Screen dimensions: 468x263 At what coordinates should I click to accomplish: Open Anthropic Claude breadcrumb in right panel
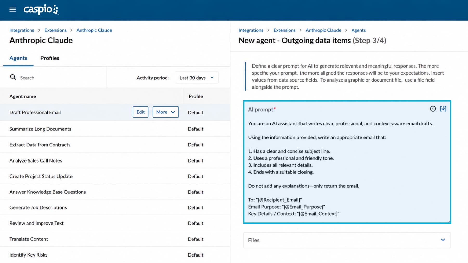323,30
